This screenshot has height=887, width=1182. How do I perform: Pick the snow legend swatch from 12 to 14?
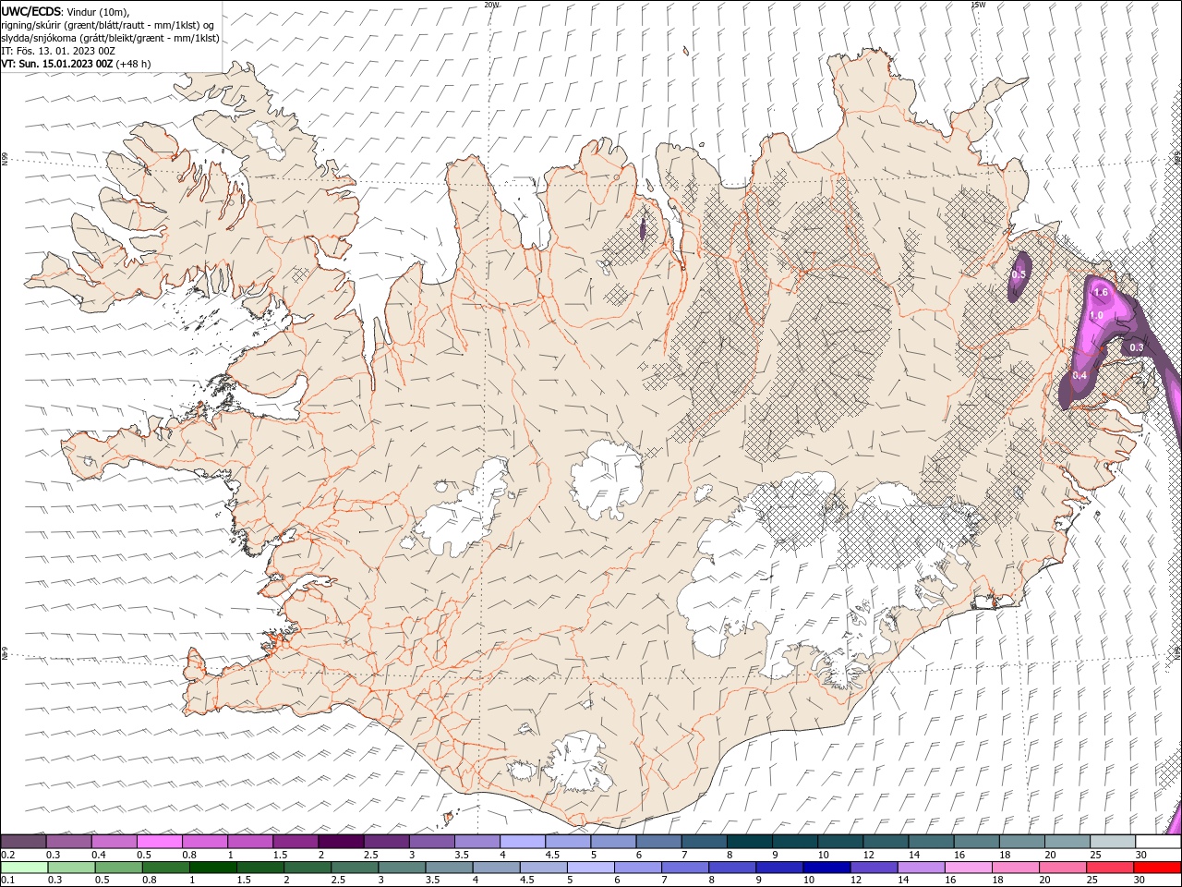pyautogui.click(x=885, y=841)
